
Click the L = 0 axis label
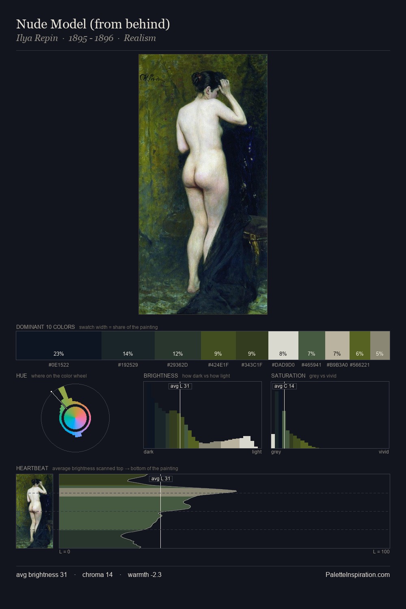65,552
